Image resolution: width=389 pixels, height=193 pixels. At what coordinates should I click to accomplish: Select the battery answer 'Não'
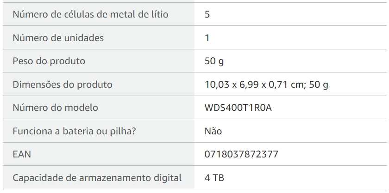click(213, 131)
